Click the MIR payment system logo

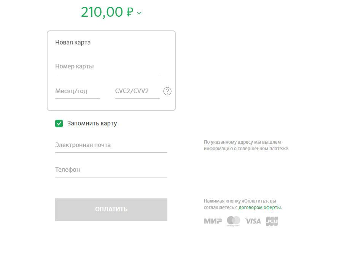pyautogui.click(x=213, y=221)
